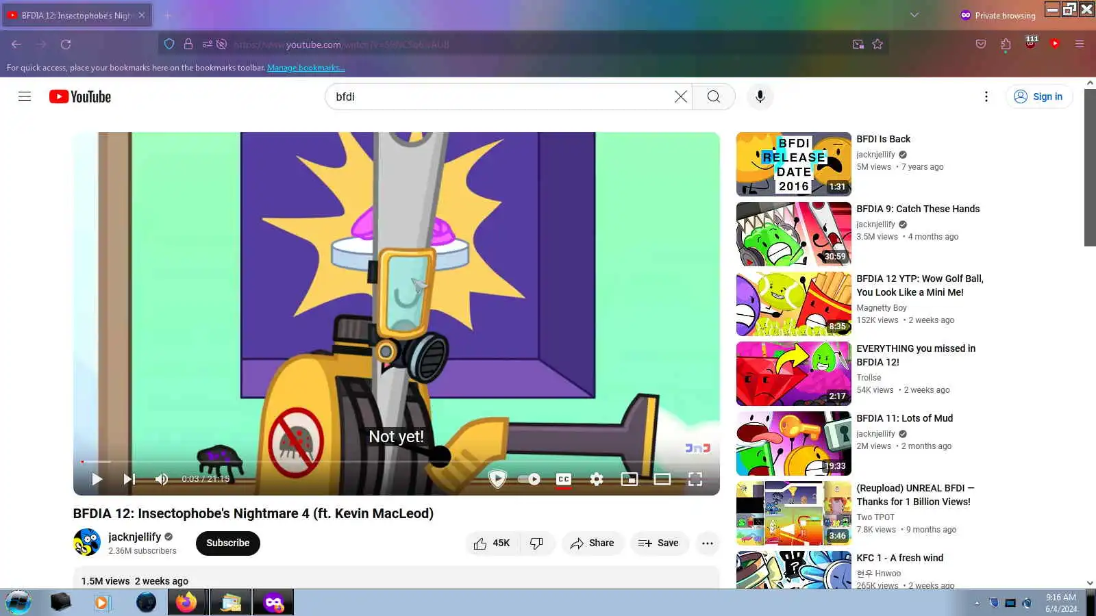1096x616 pixels.
Task: Bookmark this page with the star
Action: click(x=877, y=44)
